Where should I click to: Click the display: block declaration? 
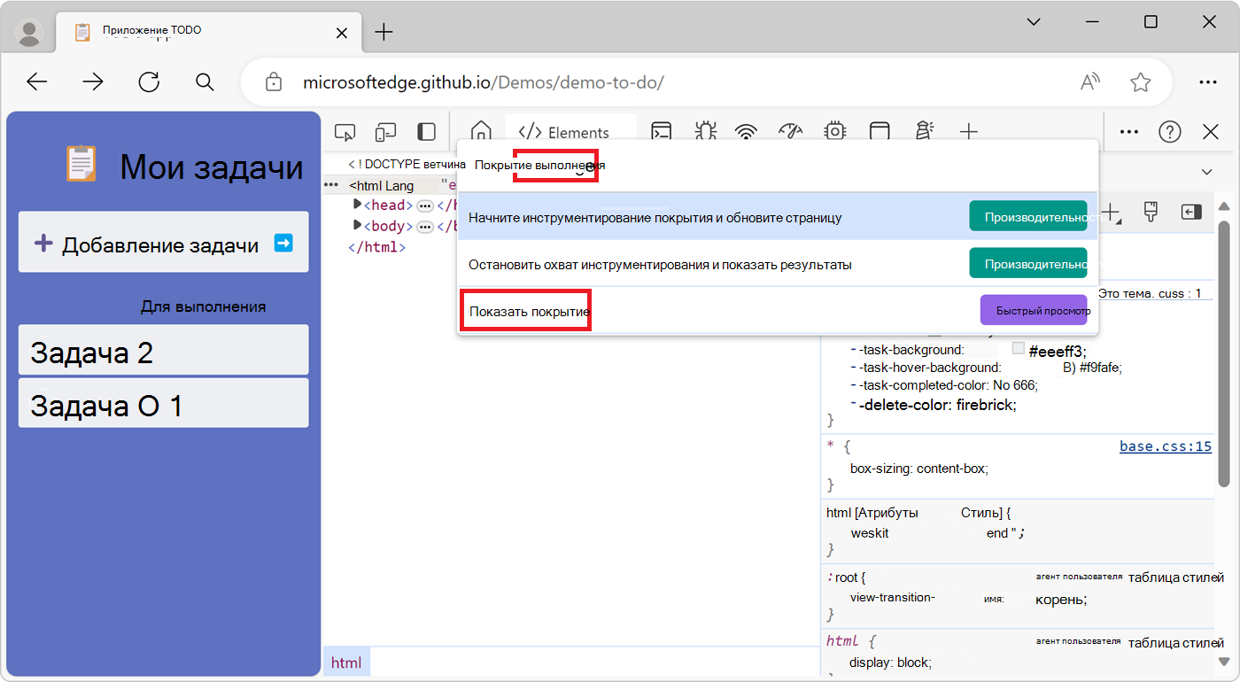coord(890,662)
